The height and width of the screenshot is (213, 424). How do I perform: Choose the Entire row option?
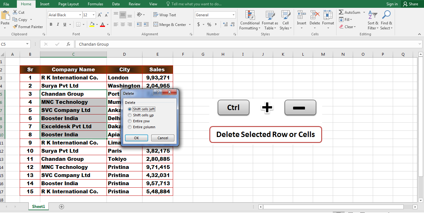pos(129,121)
